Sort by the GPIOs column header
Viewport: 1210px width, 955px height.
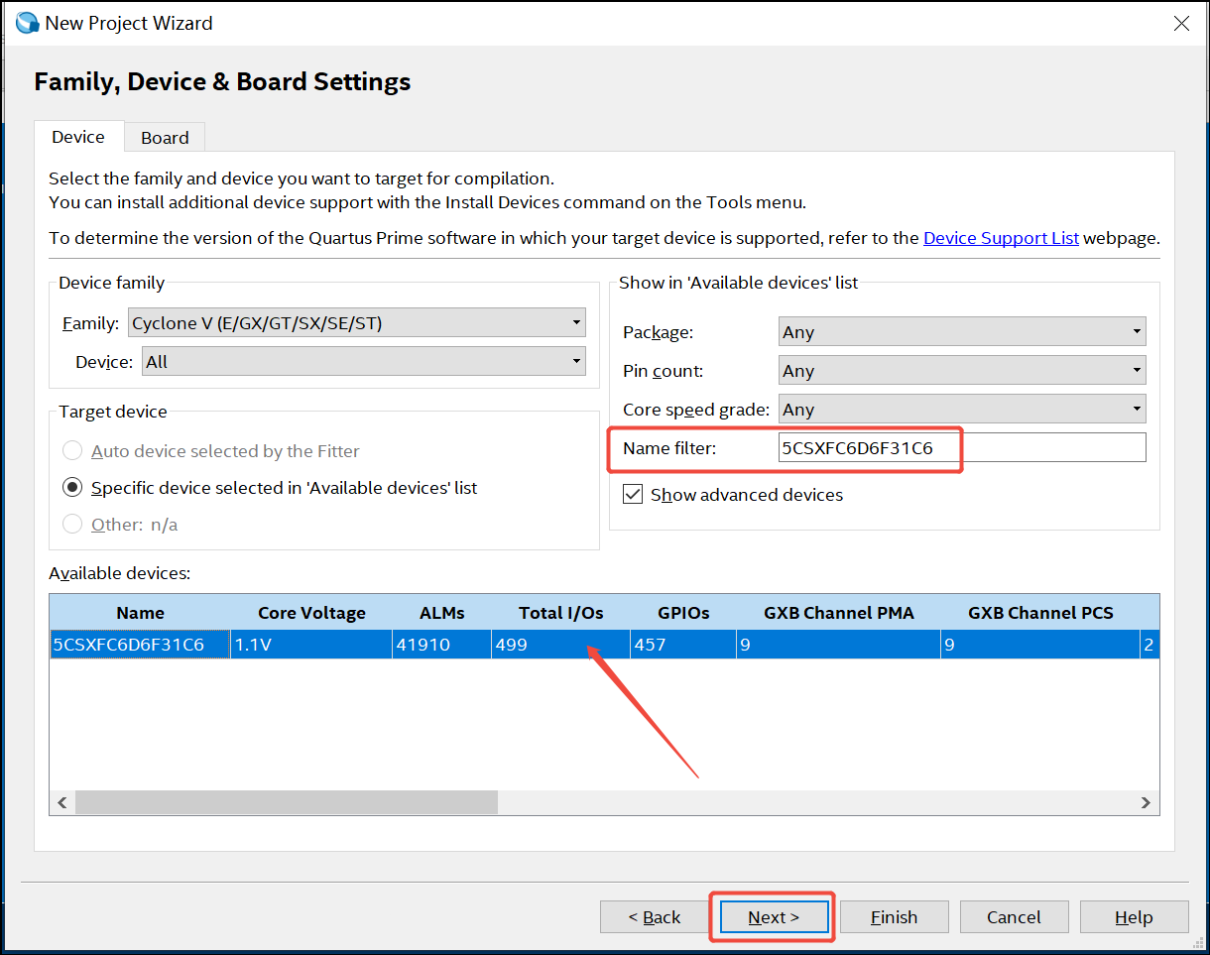(x=683, y=613)
